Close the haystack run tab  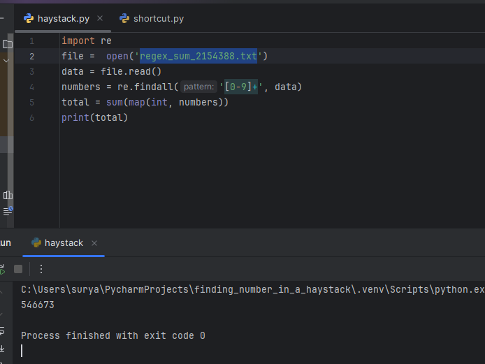94,243
